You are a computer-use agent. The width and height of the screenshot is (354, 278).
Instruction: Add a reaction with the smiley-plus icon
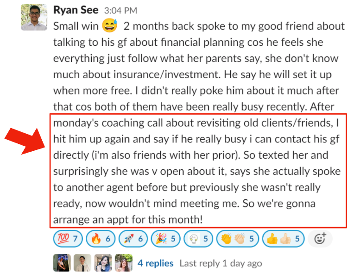320,239
